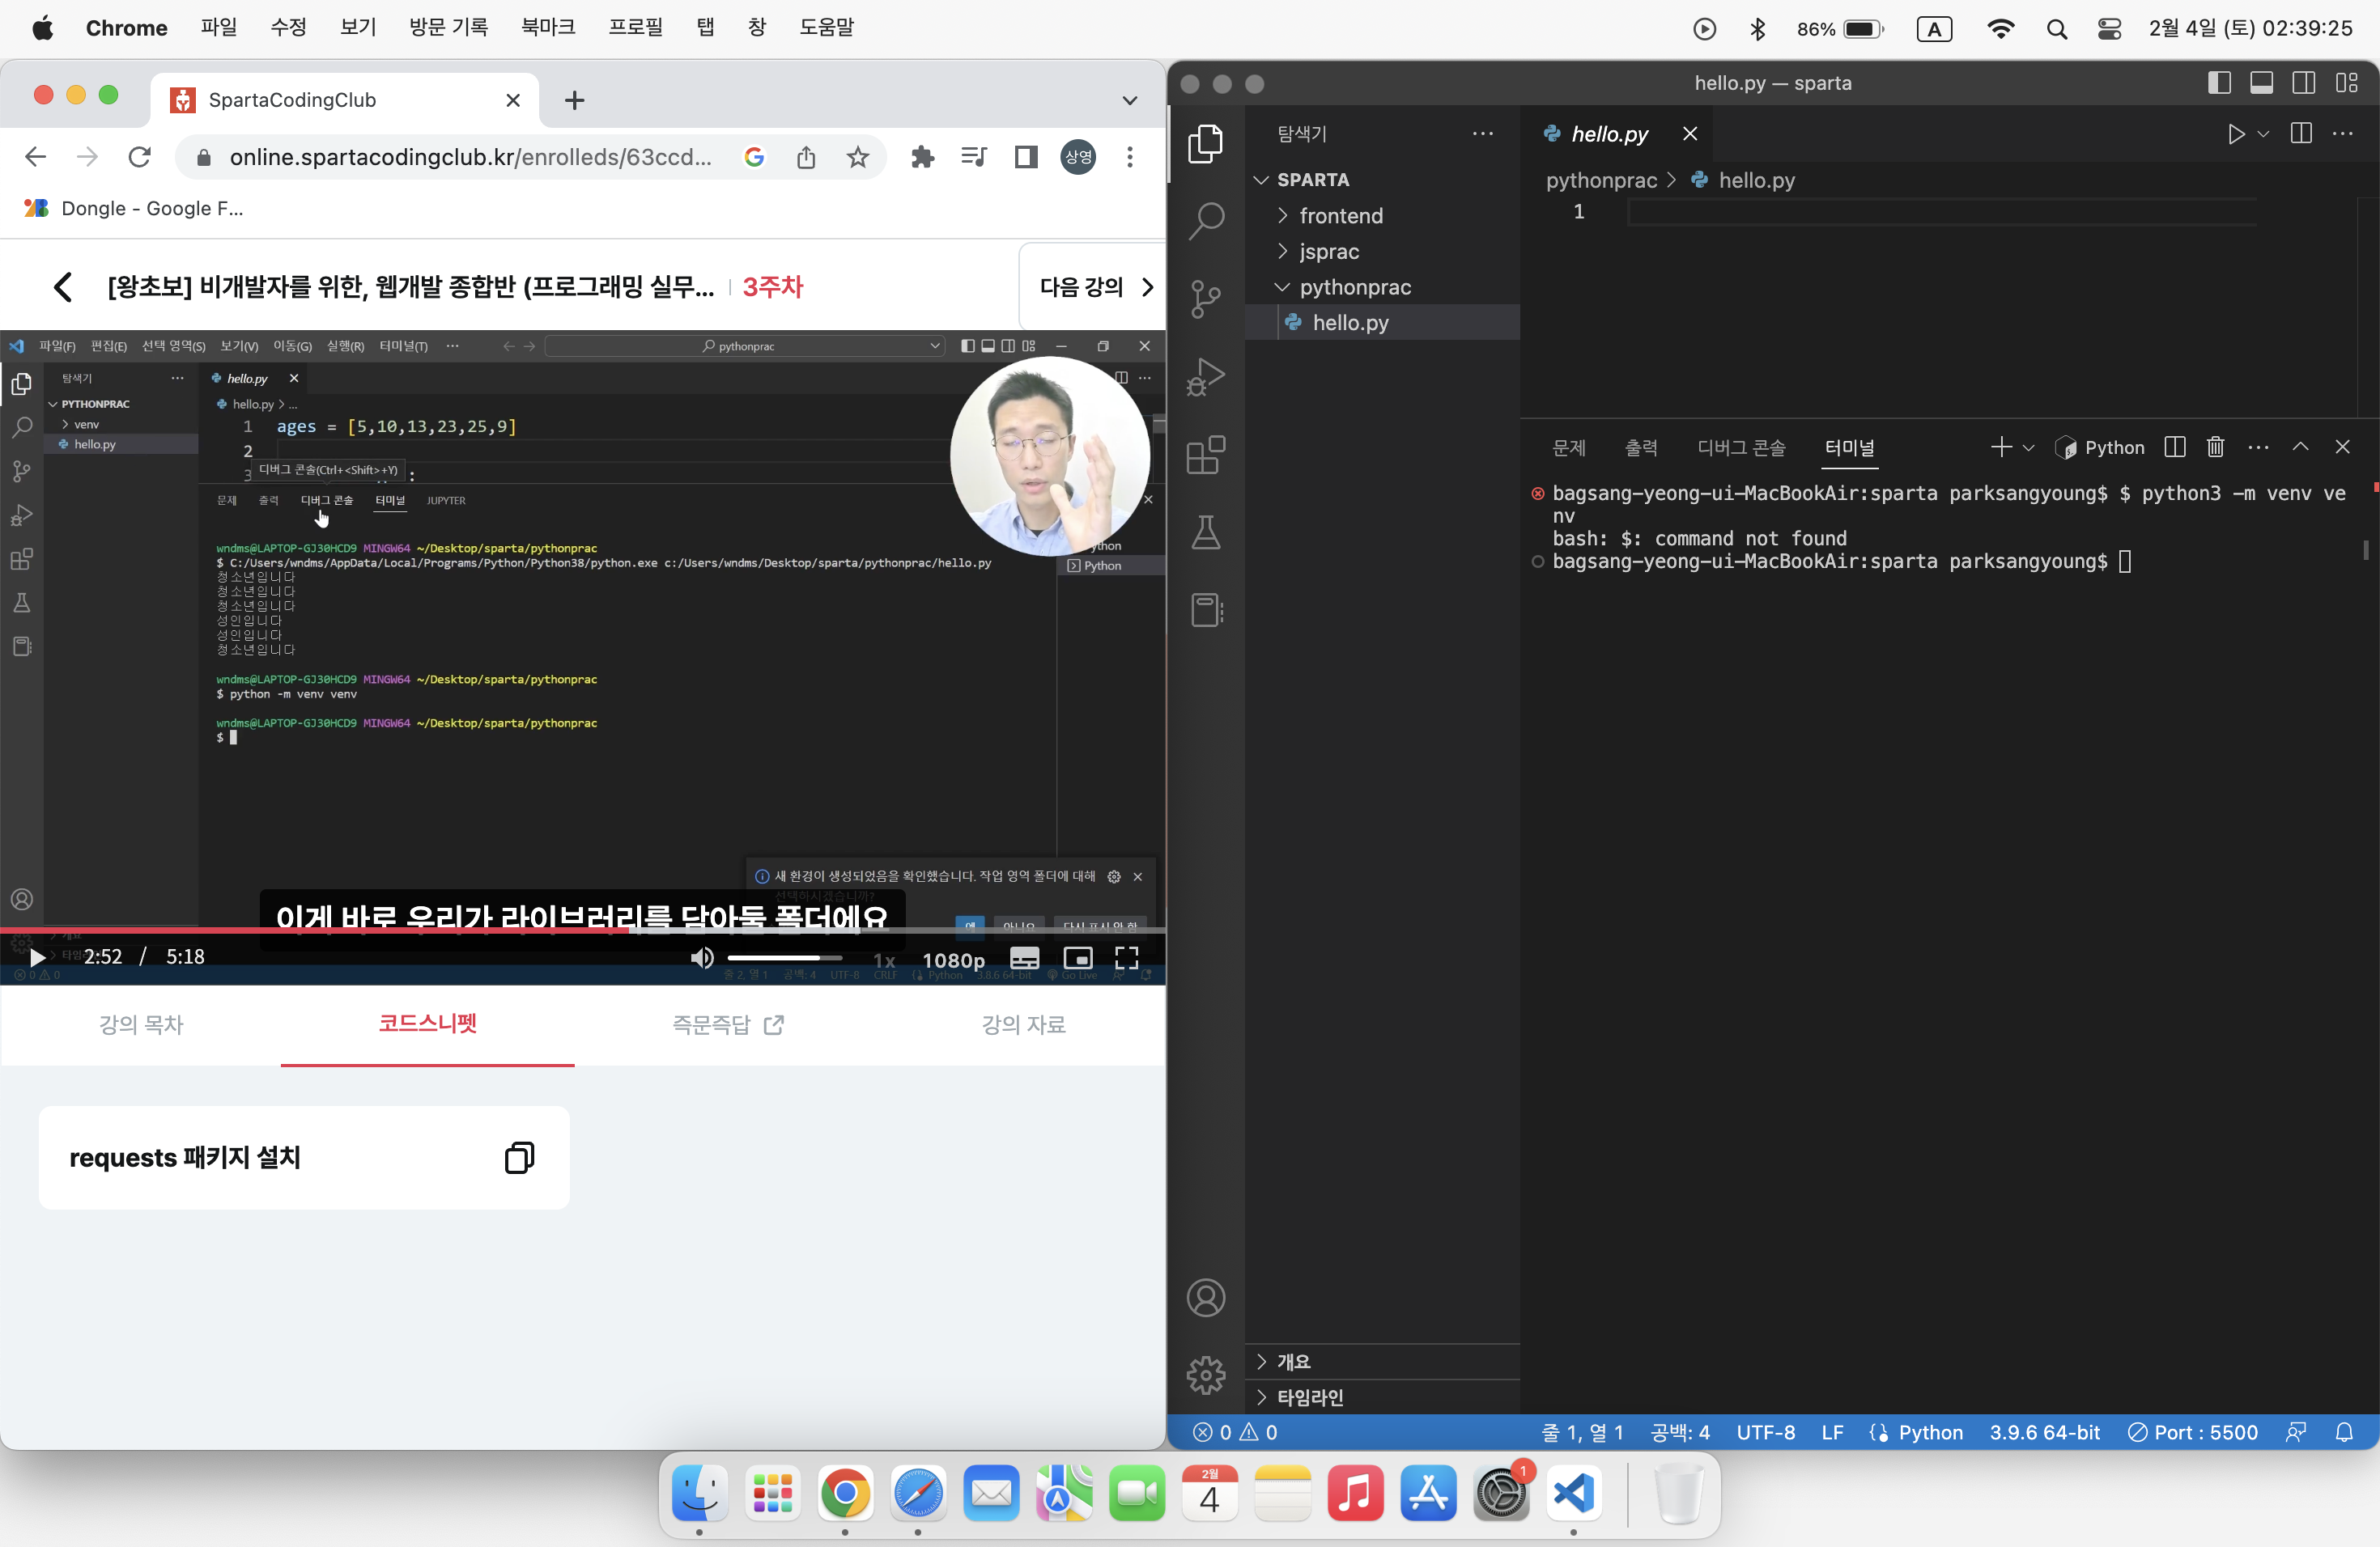This screenshot has height=1547, width=2380.
Task: Open Run and Debug view in VS Code
Action: (1206, 377)
